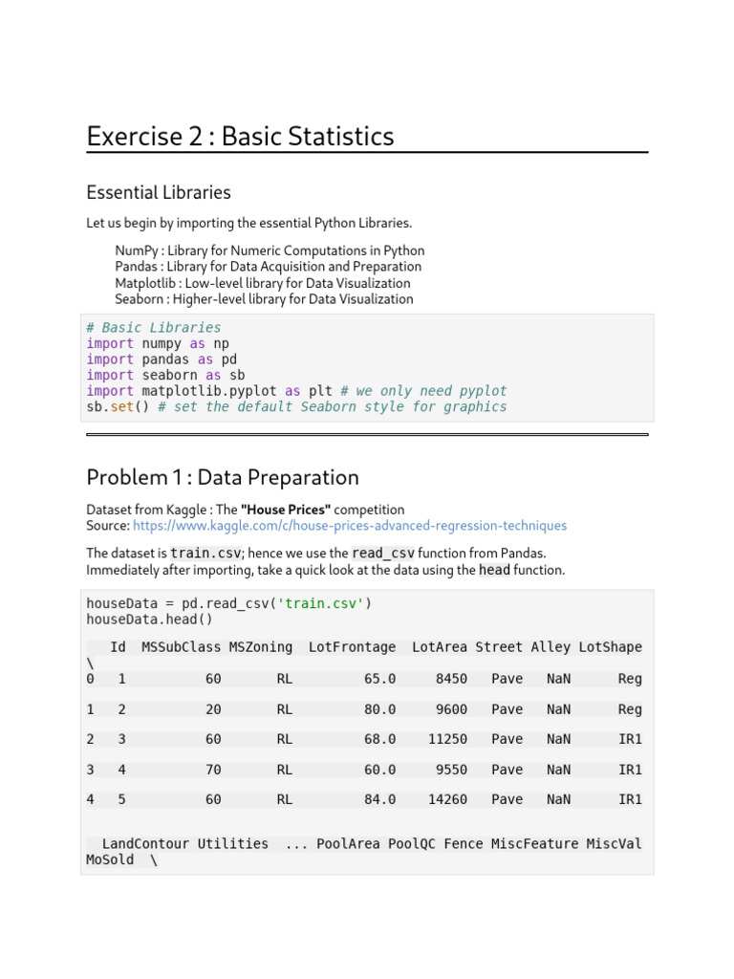Click the "MSSubClass" column header

pos(182,647)
